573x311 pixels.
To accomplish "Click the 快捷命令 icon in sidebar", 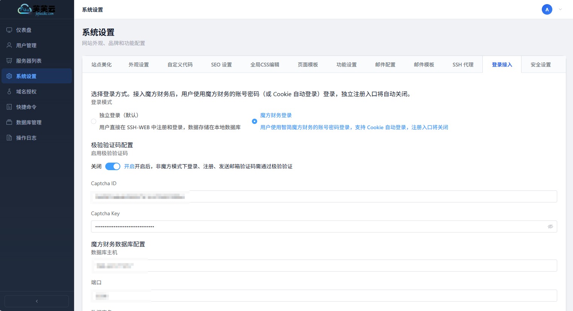I will tap(9, 107).
